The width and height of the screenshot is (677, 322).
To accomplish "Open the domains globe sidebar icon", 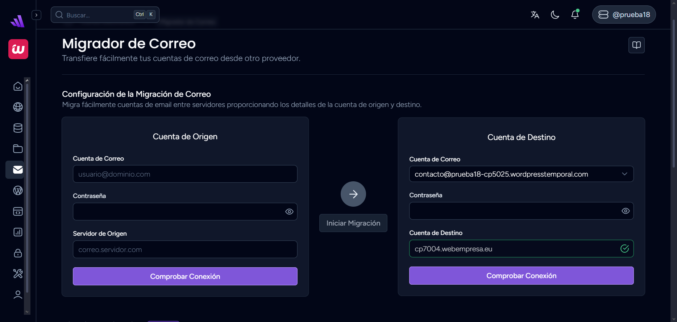I will [x=18, y=107].
